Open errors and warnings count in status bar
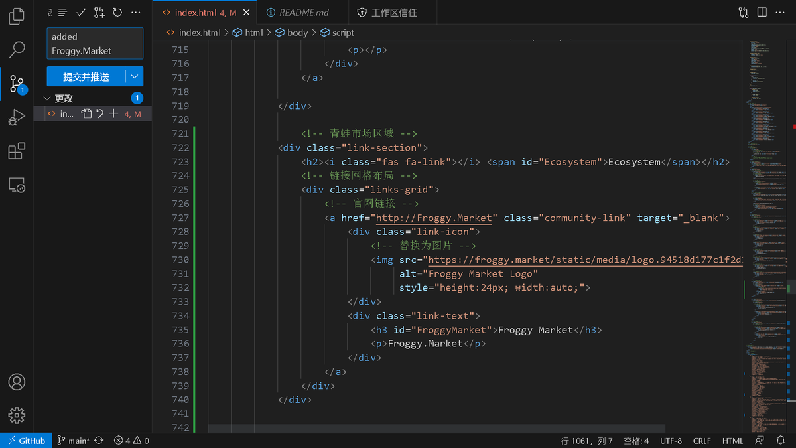This screenshot has width=796, height=448. tap(131, 441)
